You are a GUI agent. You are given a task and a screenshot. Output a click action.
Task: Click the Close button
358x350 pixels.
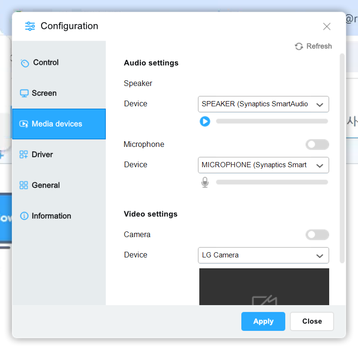[312, 321]
